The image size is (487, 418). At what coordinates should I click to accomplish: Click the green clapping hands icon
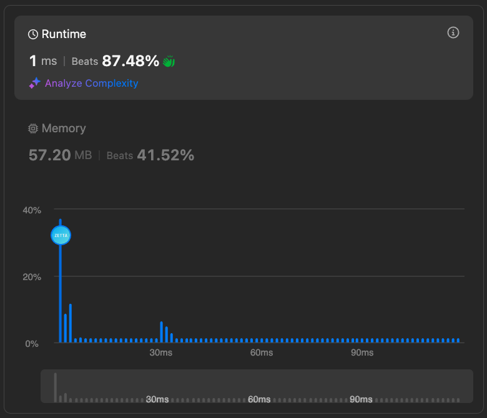(x=169, y=61)
